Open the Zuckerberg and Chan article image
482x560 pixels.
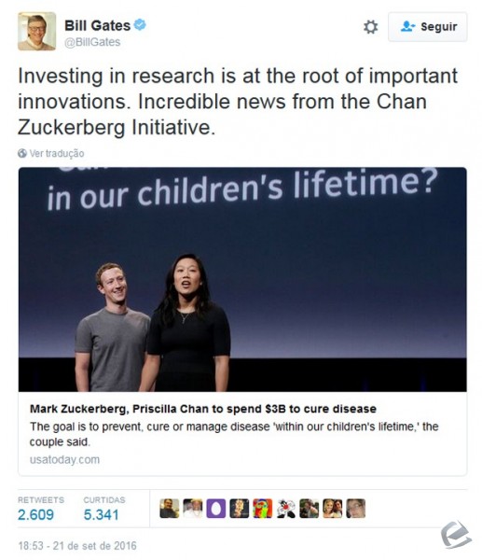(x=242, y=279)
